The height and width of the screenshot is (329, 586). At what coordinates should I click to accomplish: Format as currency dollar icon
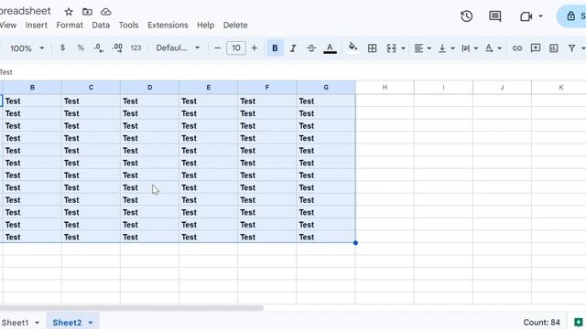pos(62,48)
